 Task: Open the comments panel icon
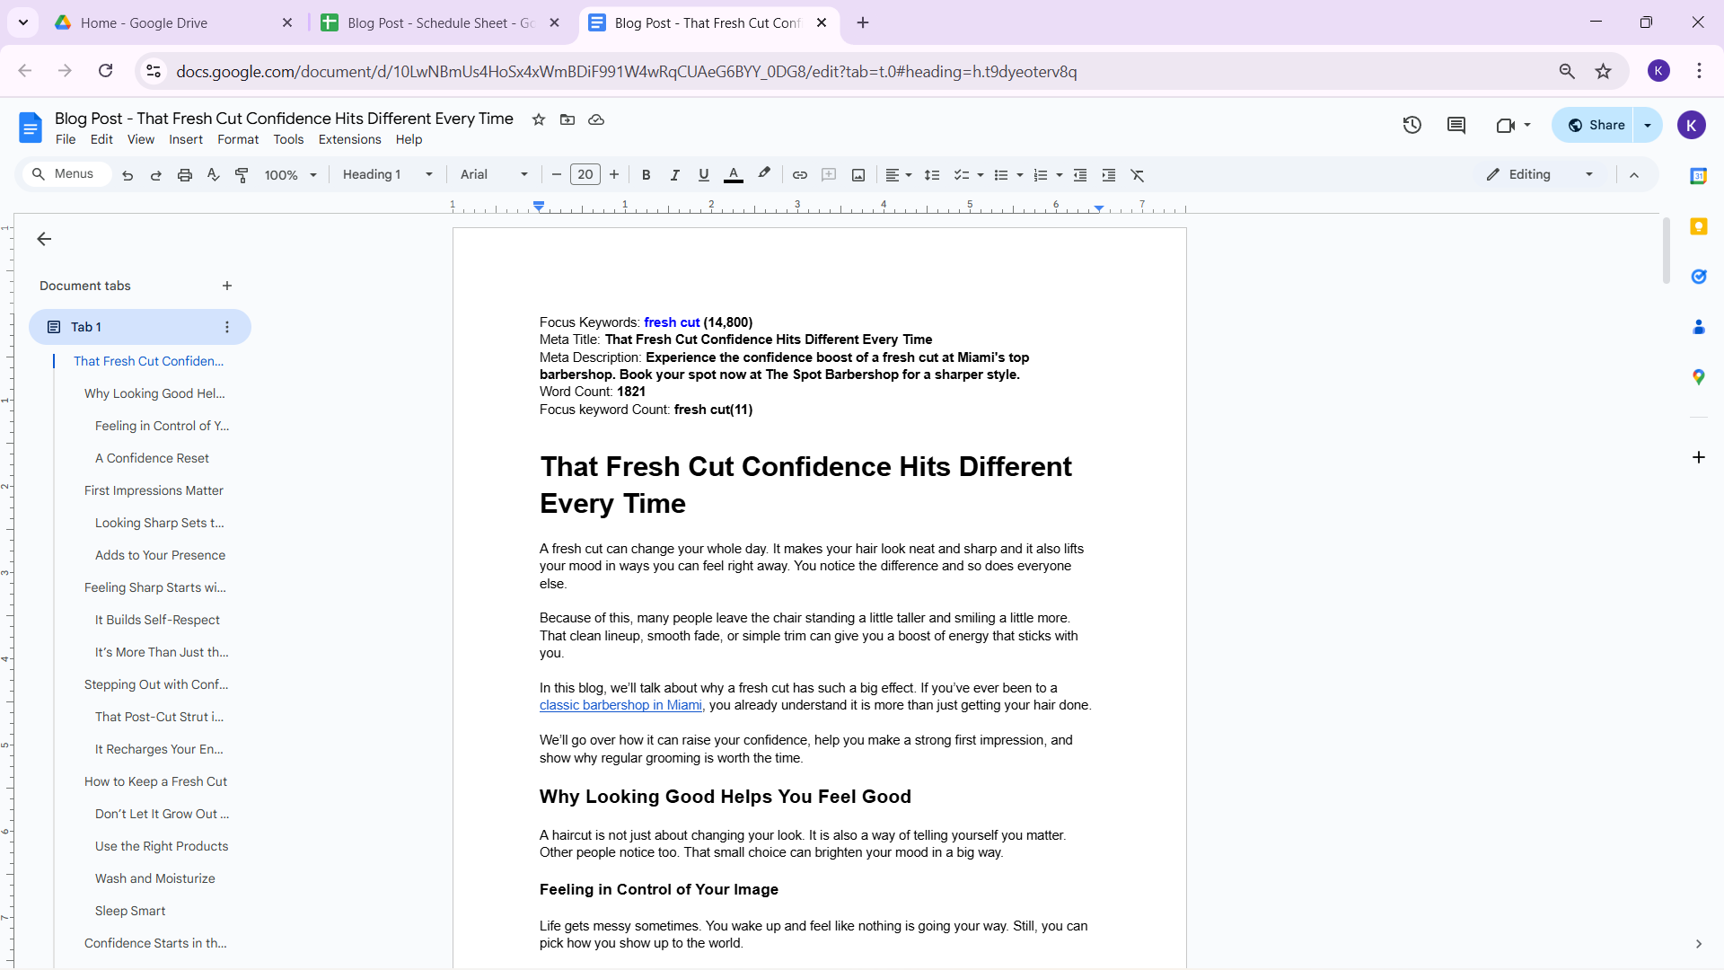coord(1456,125)
